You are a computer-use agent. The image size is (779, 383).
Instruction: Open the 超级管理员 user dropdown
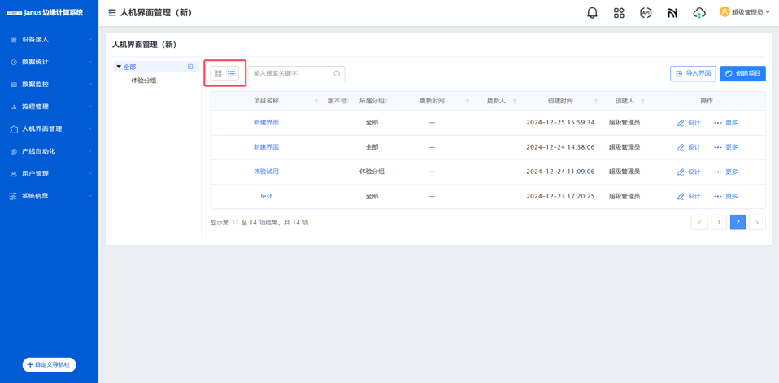pyautogui.click(x=744, y=12)
